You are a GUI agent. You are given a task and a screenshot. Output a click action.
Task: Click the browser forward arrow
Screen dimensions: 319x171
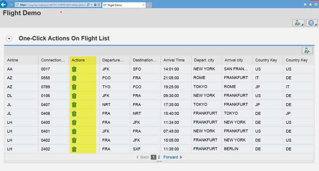[x=11, y=5]
